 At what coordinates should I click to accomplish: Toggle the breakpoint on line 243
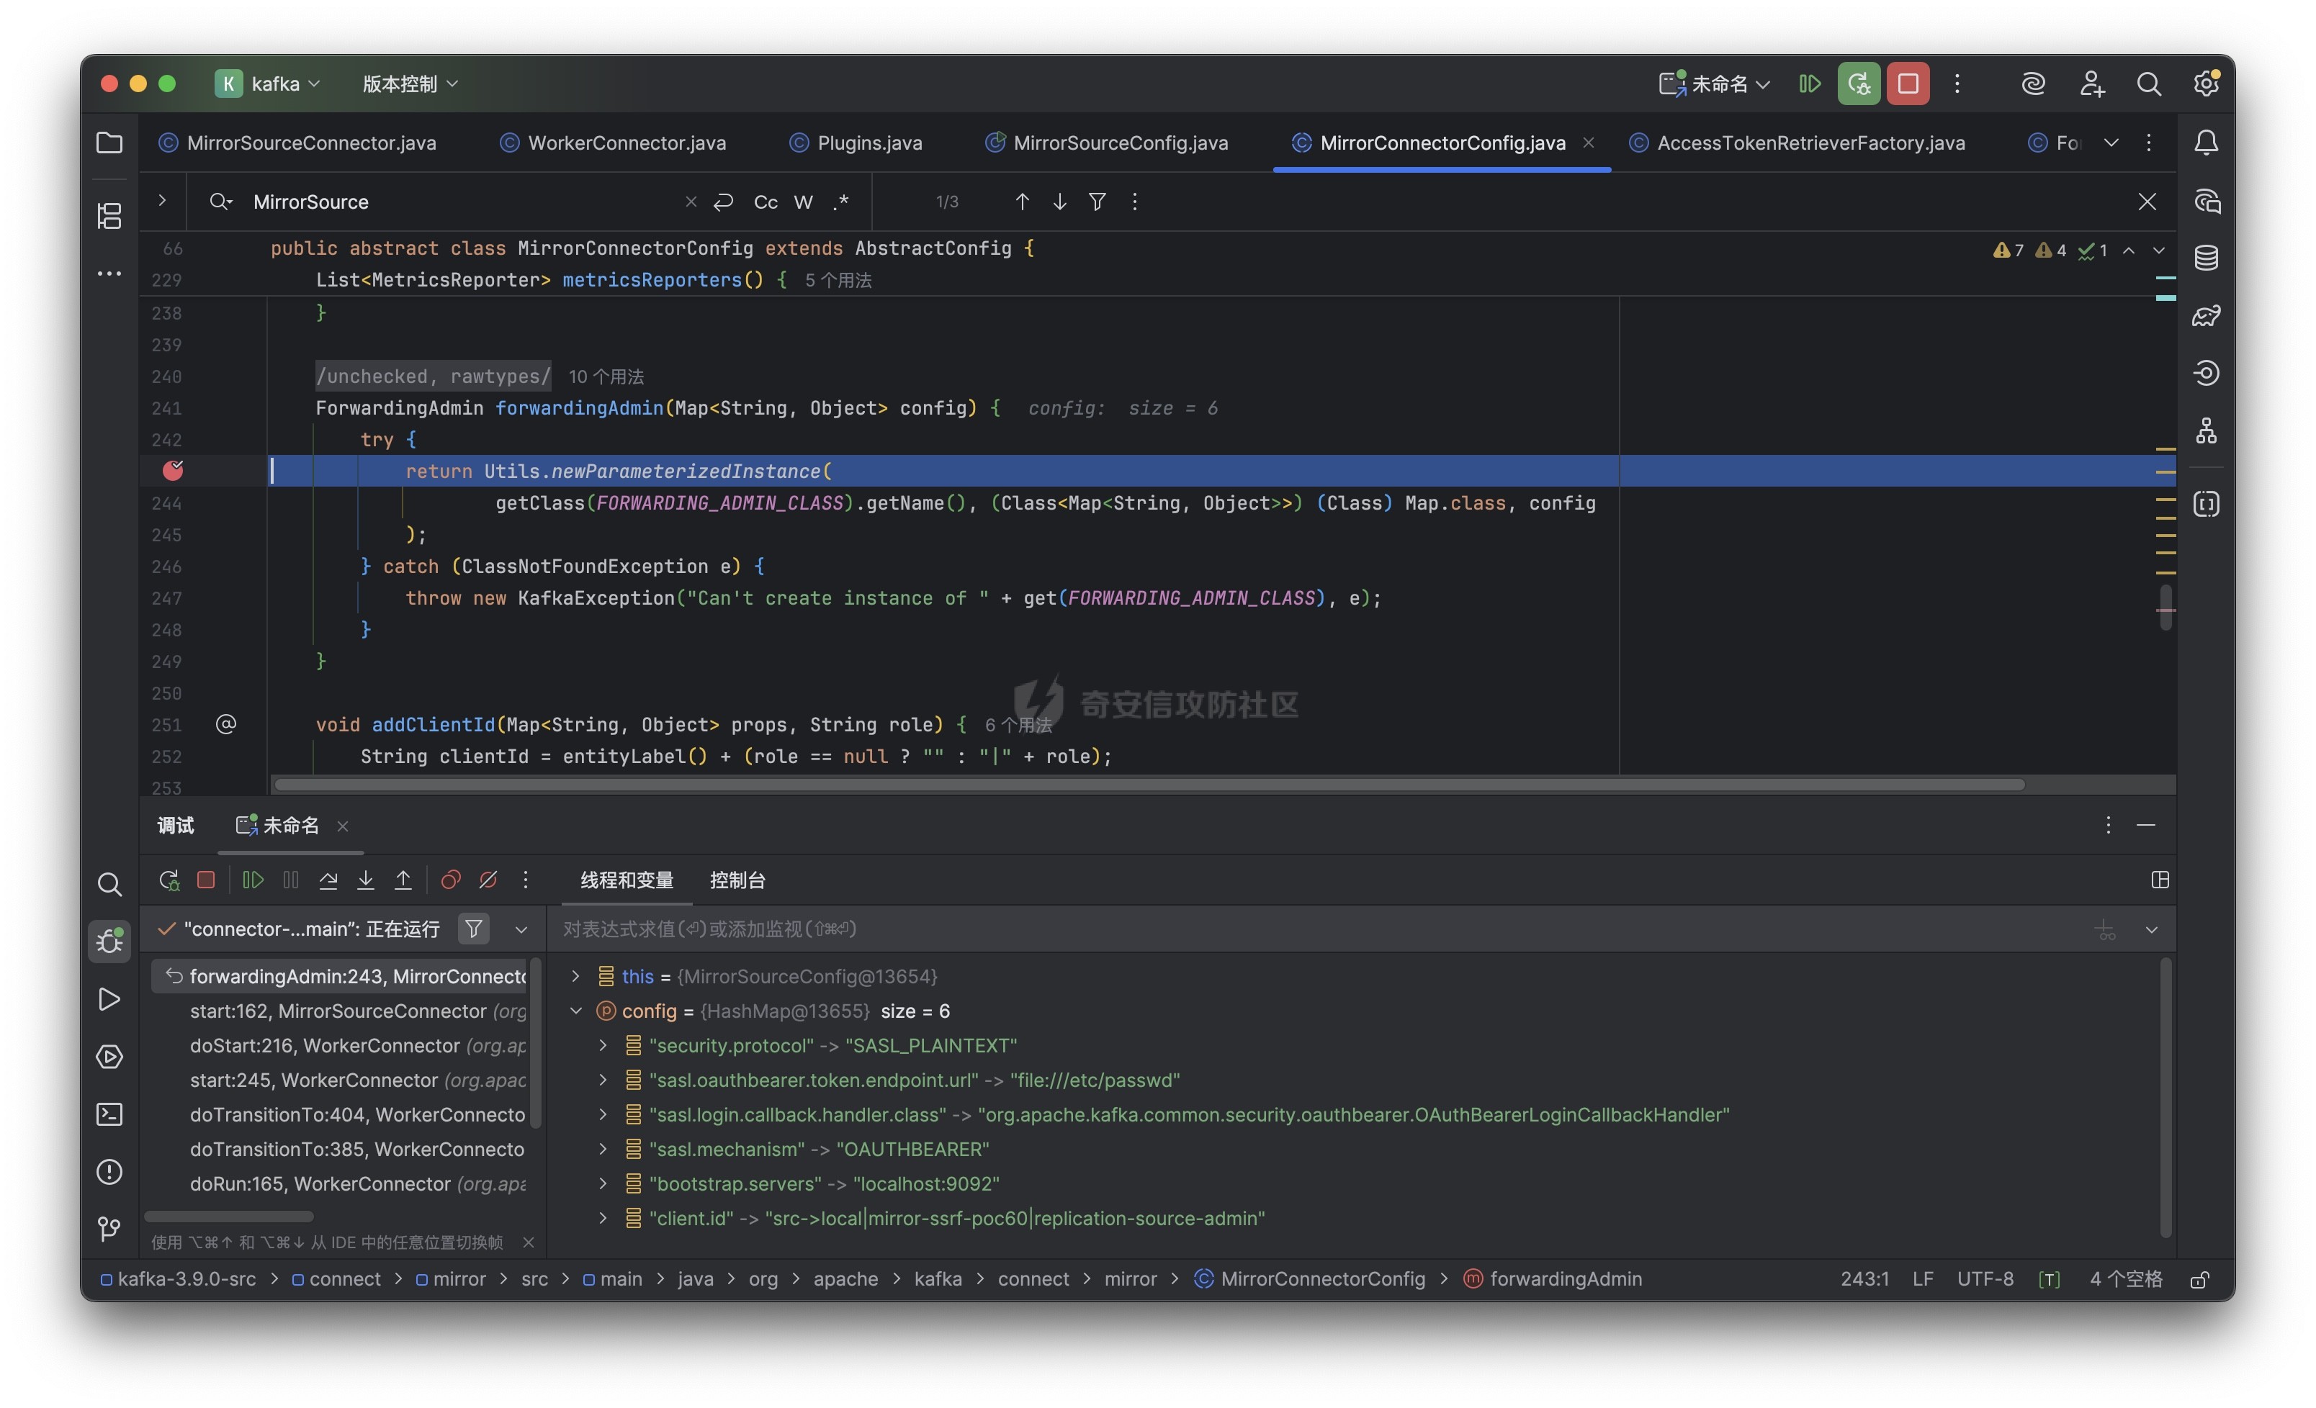pyautogui.click(x=173, y=471)
